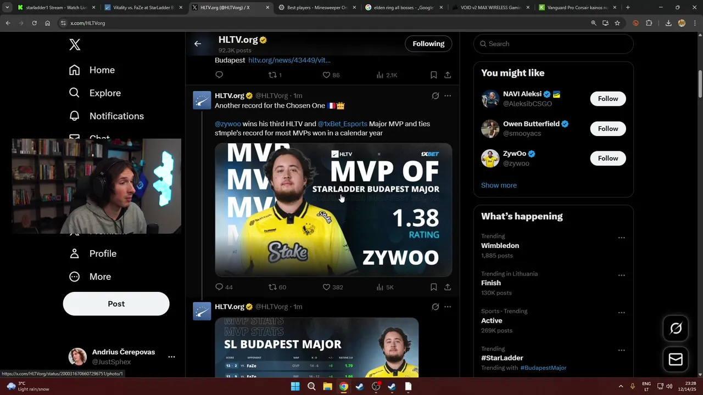Bookmark the ZywOo MVP post
The image size is (703, 395).
pos(433,287)
